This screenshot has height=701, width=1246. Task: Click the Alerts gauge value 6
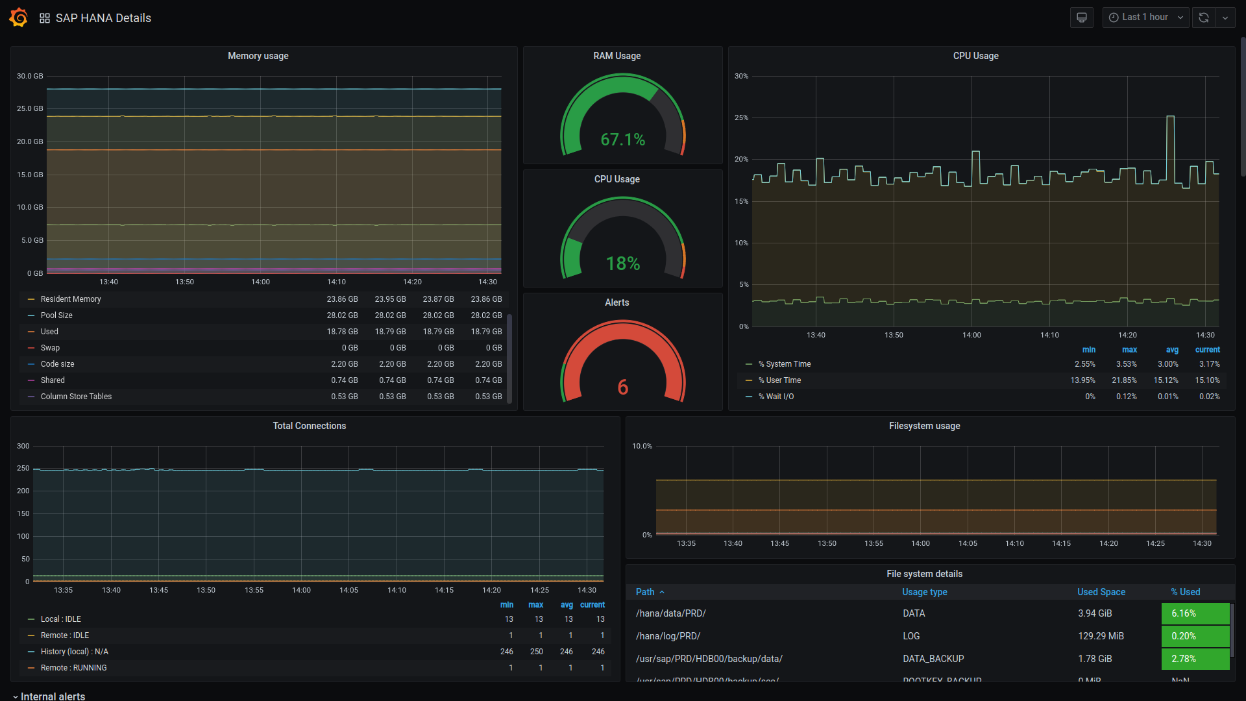tap(622, 387)
